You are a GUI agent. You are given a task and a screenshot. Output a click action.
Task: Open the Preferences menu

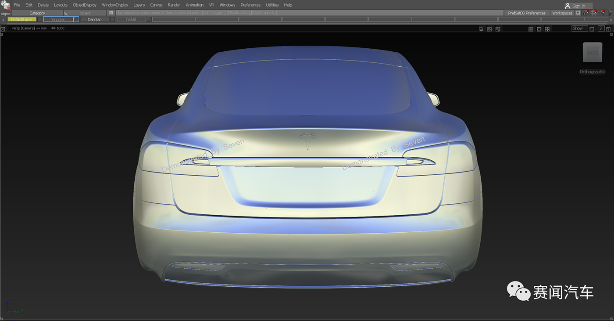250,5
